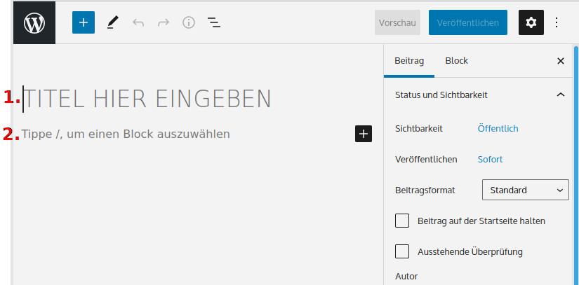This screenshot has height=285, width=579.
Task: Open the list view outline icon
Action: click(x=214, y=23)
